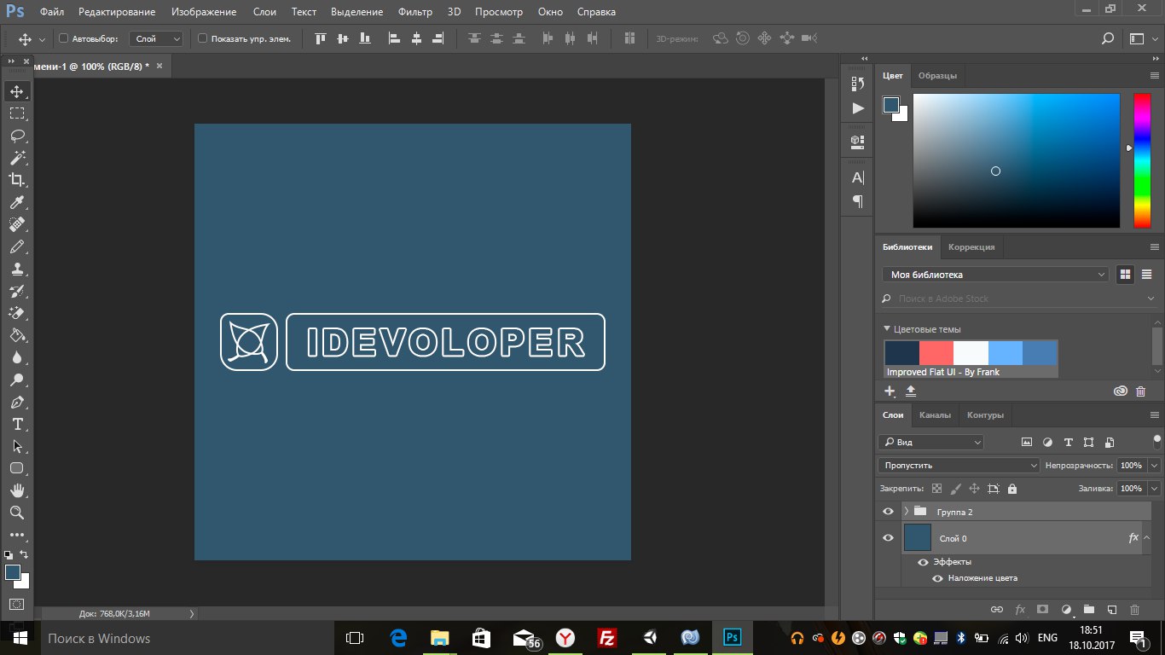1165x655 pixels.
Task: Toggle visibility of Наложение цвета effect
Action: (x=937, y=578)
